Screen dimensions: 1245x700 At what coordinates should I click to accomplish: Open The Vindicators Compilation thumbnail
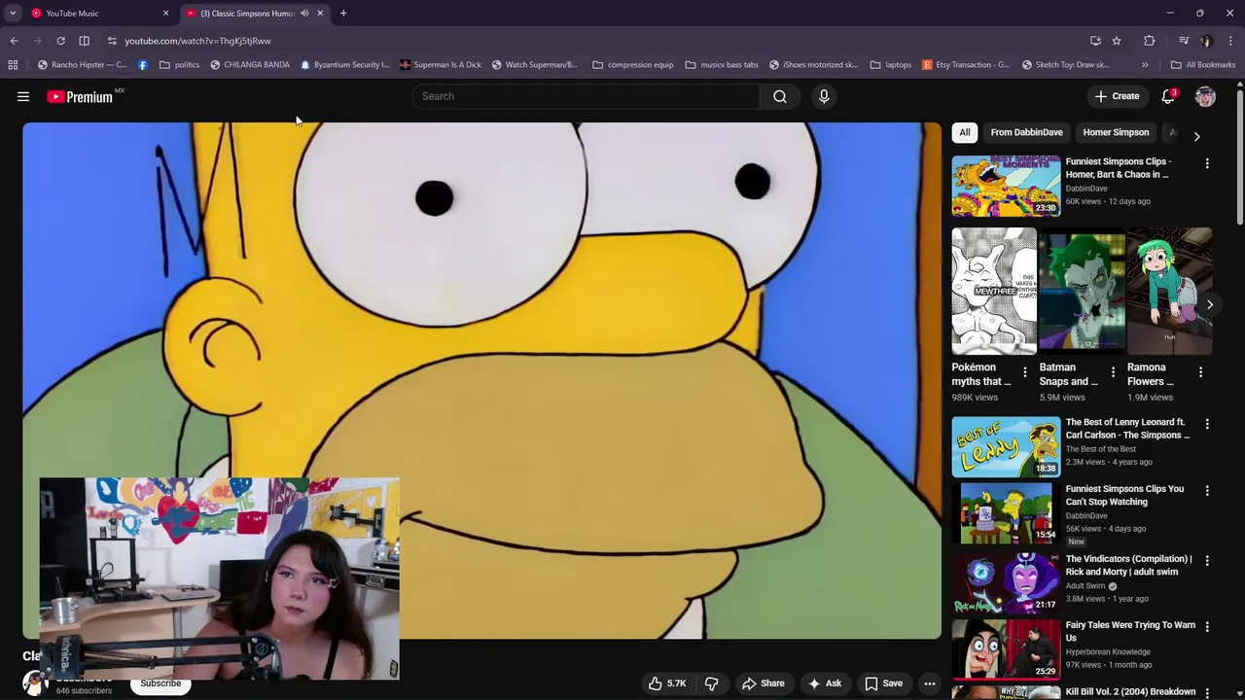pyautogui.click(x=1006, y=583)
